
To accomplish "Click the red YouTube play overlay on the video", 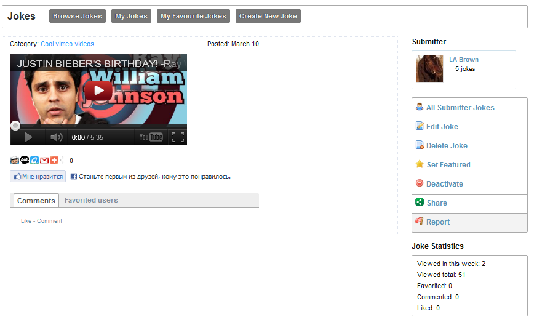I will pyautogui.click(x=98, y=91).
